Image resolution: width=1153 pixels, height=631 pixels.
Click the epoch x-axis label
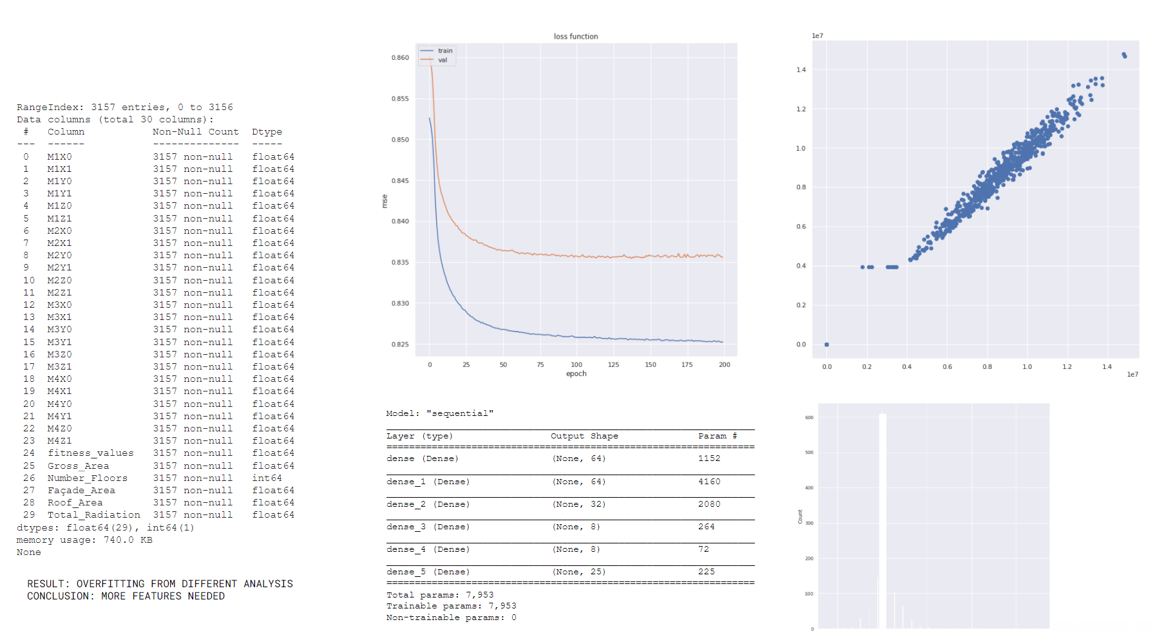(x=576, y=374)
